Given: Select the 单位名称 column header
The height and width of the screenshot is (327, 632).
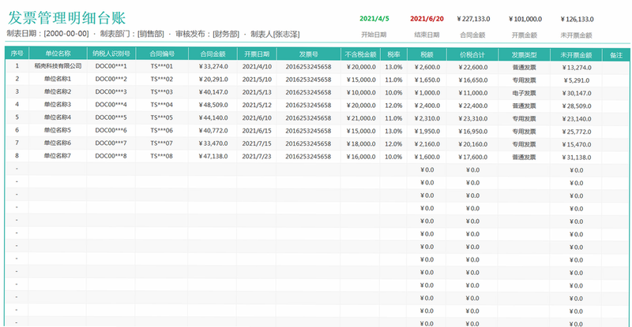Looking at the screenshot, I should [x=58, y=54].
